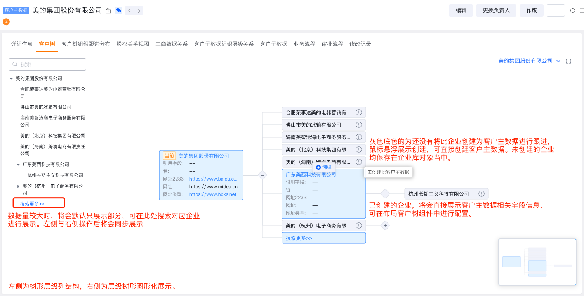Select 海南美智沧海电子商务服务有限公司 in left tree
The width and height of the screenshot is (584, 296).
[x=53, y=121]
